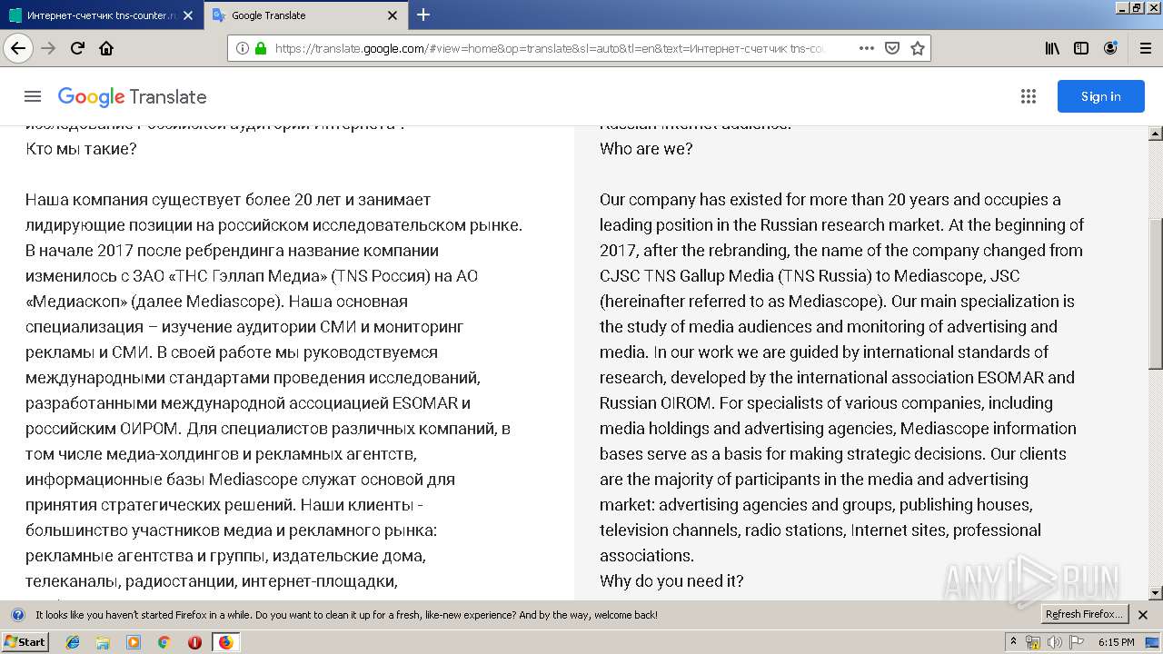Click the green padlock security icon
The height and width of the screenshot is (654, 1163).
click(x=261, y=48)
